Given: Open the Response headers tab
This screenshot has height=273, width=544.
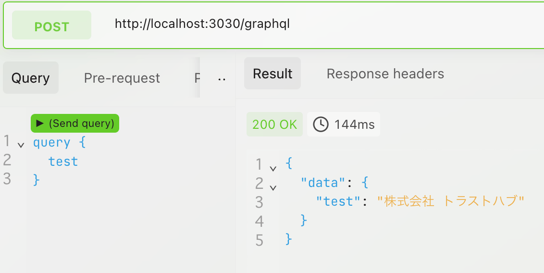Looking at the screenshot, I should click(385, 74).
